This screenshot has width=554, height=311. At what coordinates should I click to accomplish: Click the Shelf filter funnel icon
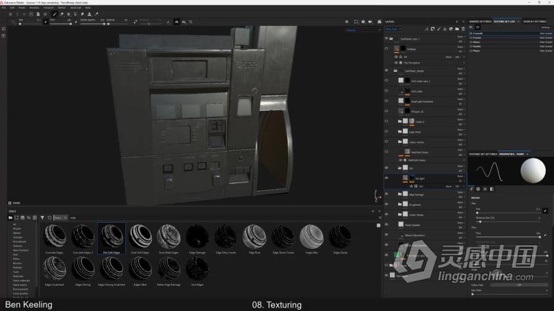point(42,218)
